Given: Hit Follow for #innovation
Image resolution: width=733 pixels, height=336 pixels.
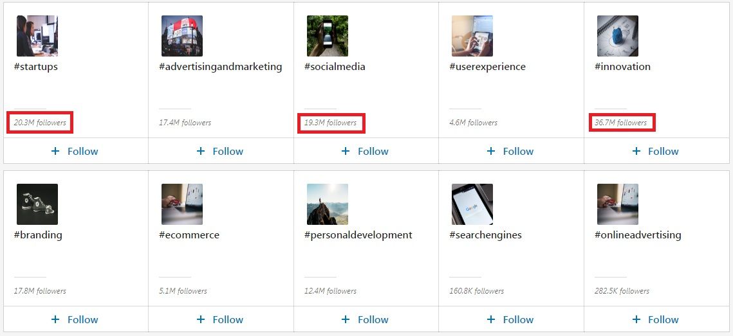Looking at the screenshot, I should (656, 151).
